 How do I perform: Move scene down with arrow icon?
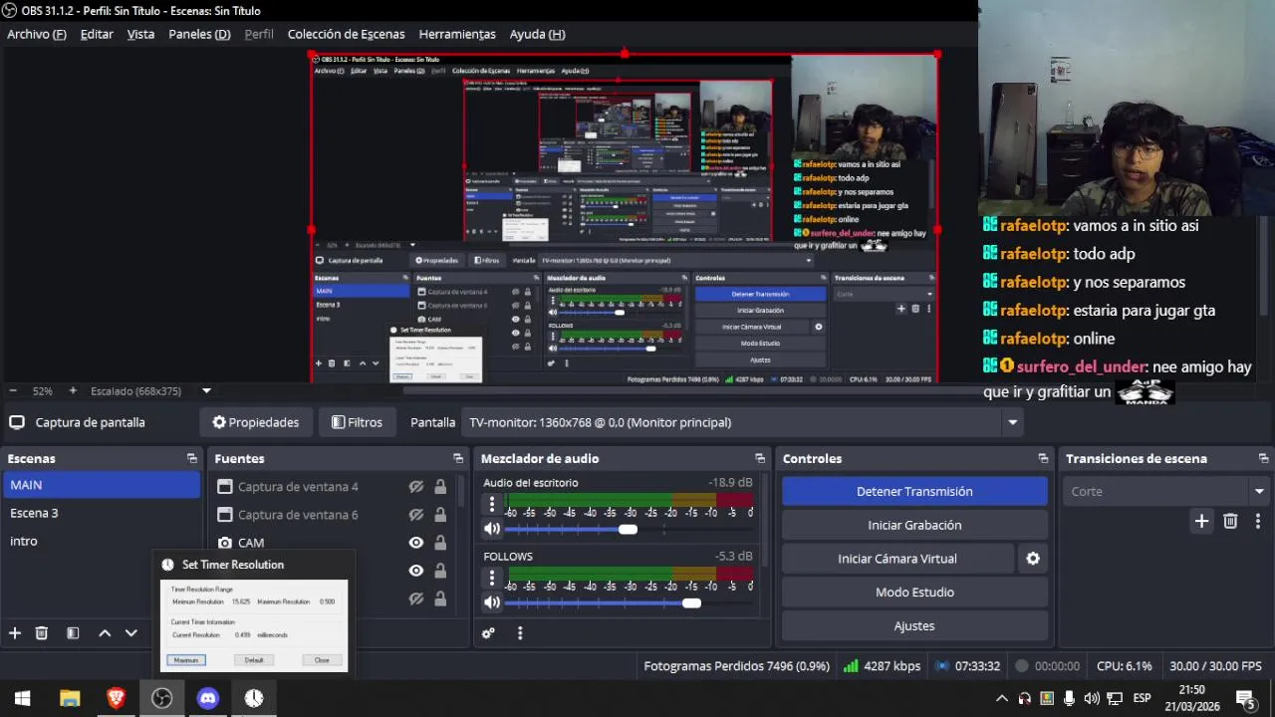point(130,633)
